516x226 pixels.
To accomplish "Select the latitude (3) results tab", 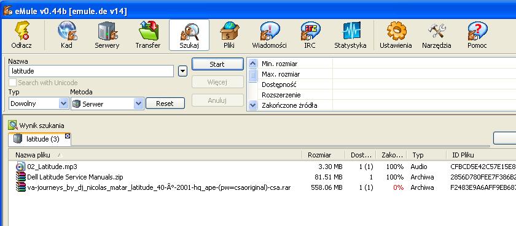I will [39, 139].
